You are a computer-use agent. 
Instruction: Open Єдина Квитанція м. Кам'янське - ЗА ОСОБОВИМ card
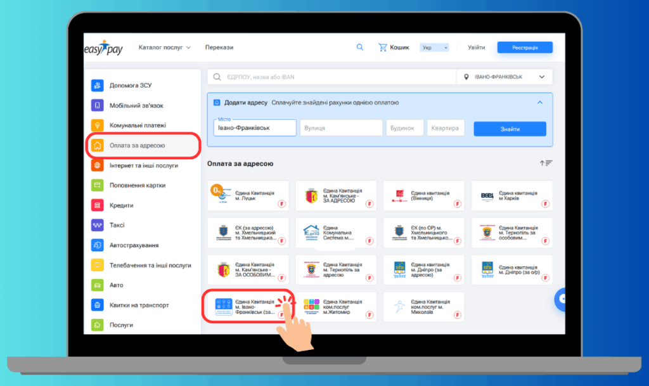[248, 269]
